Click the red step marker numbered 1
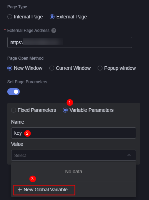149x200 pixels. [x=70, y=102]
